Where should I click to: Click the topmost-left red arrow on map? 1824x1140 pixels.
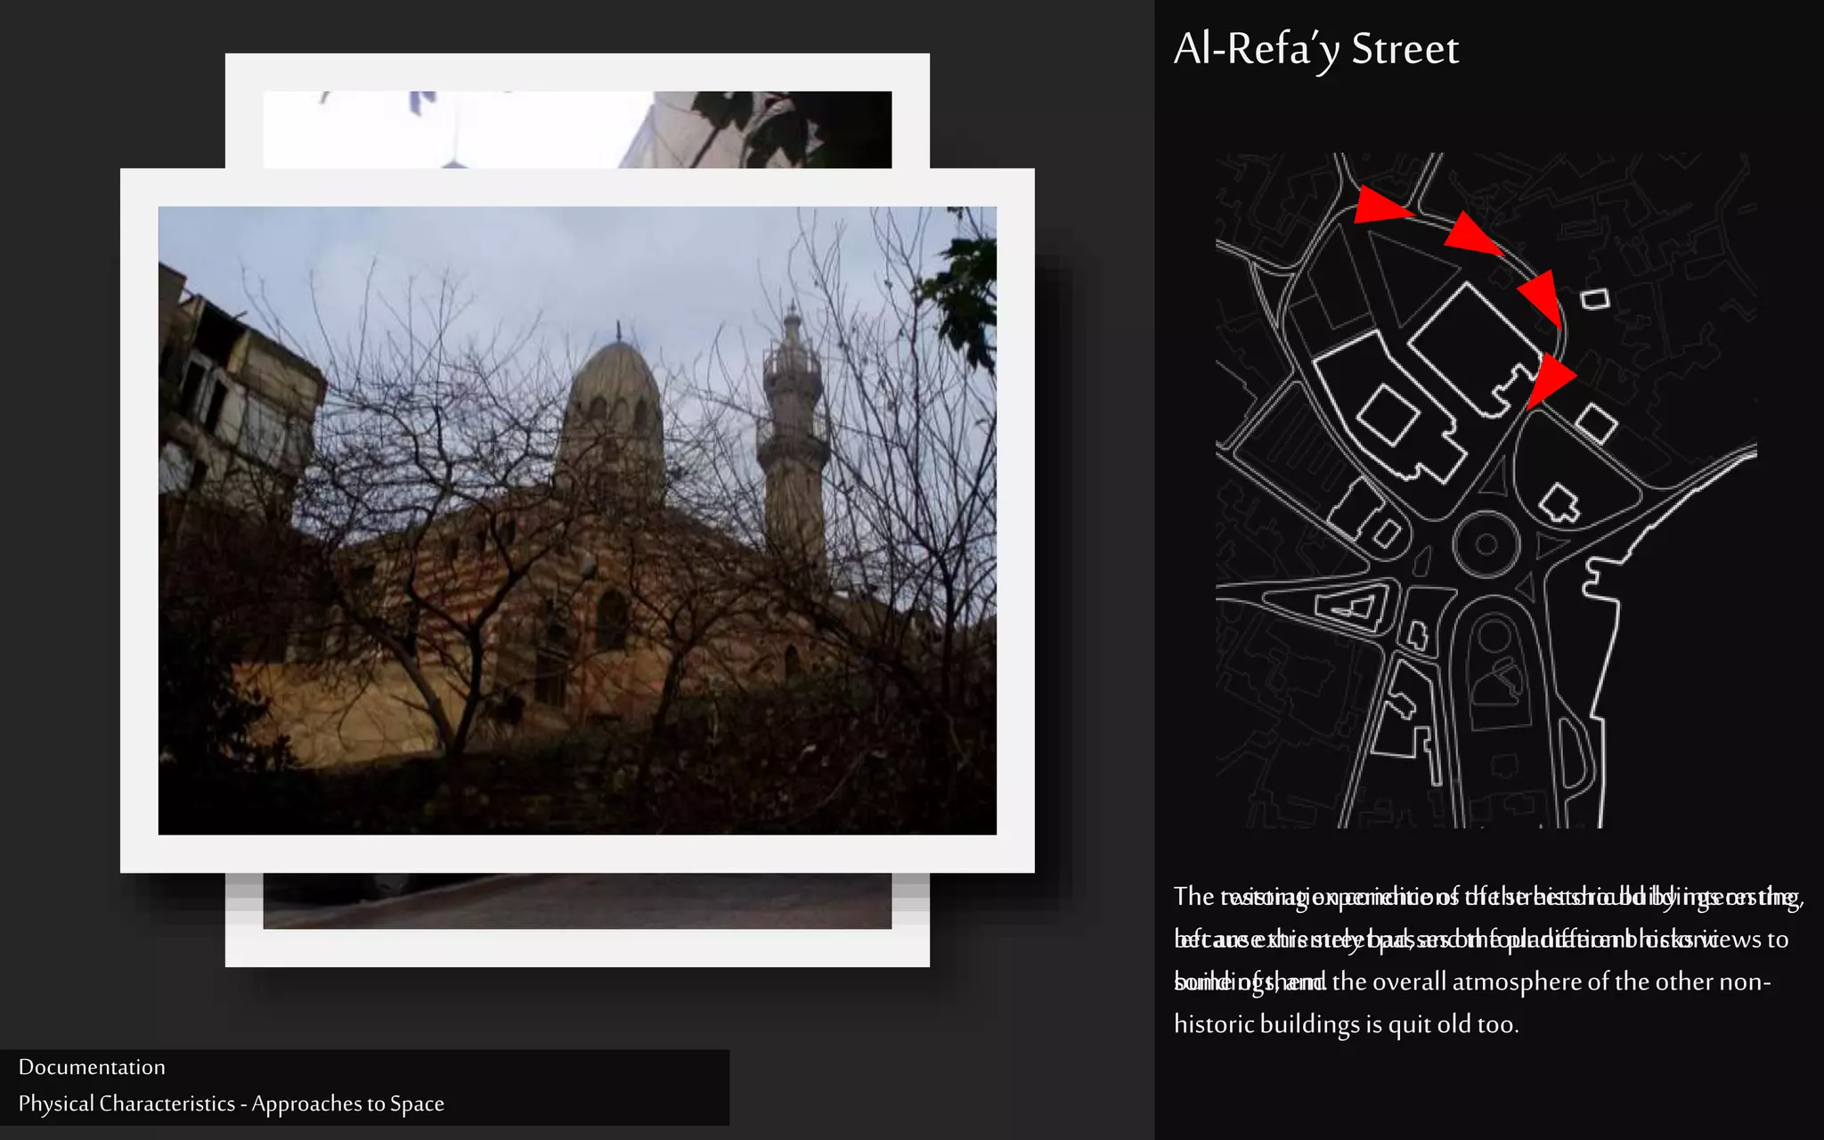coord(1378,206)
